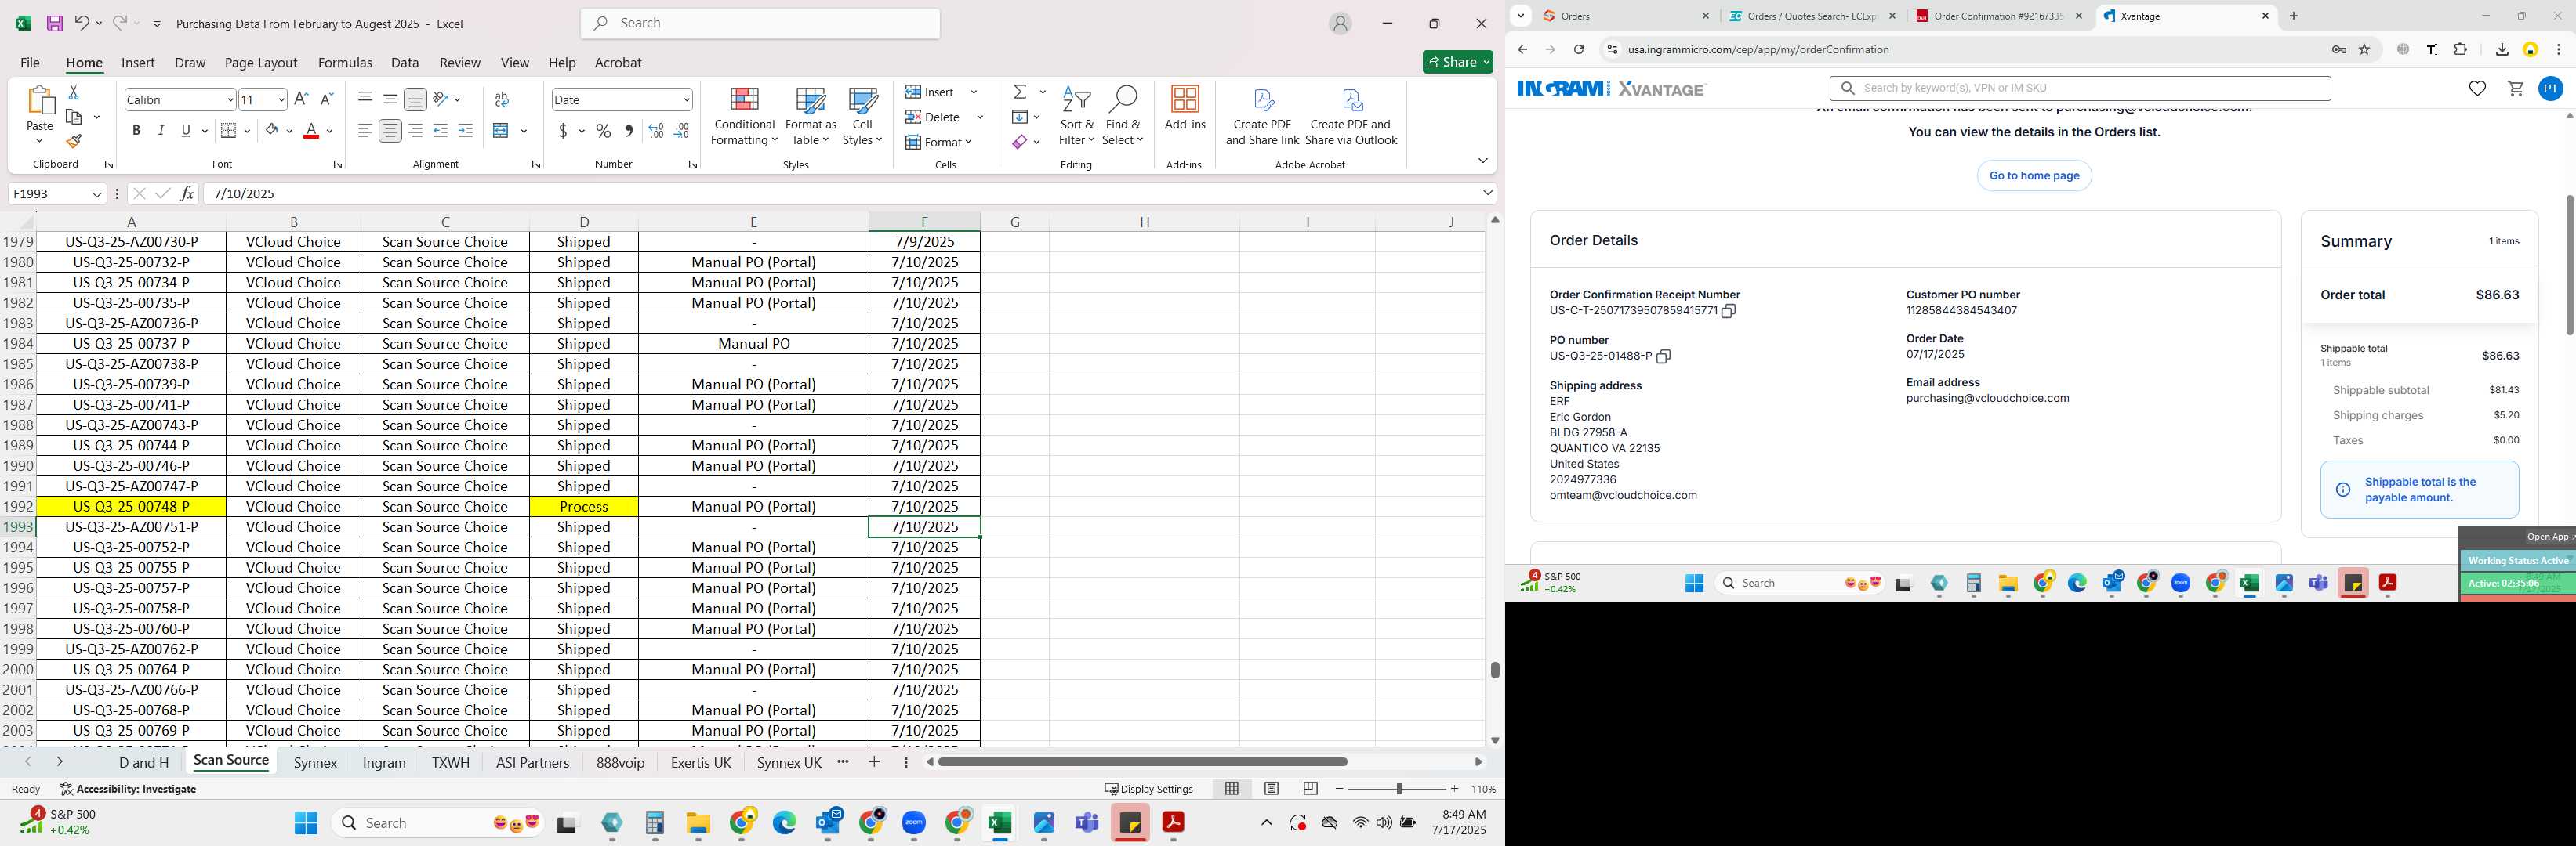The width and height of the screenshot is (2576, 846).
Task: Toggle Middle Align vertical alignment
Action: [x=390, y=99]
